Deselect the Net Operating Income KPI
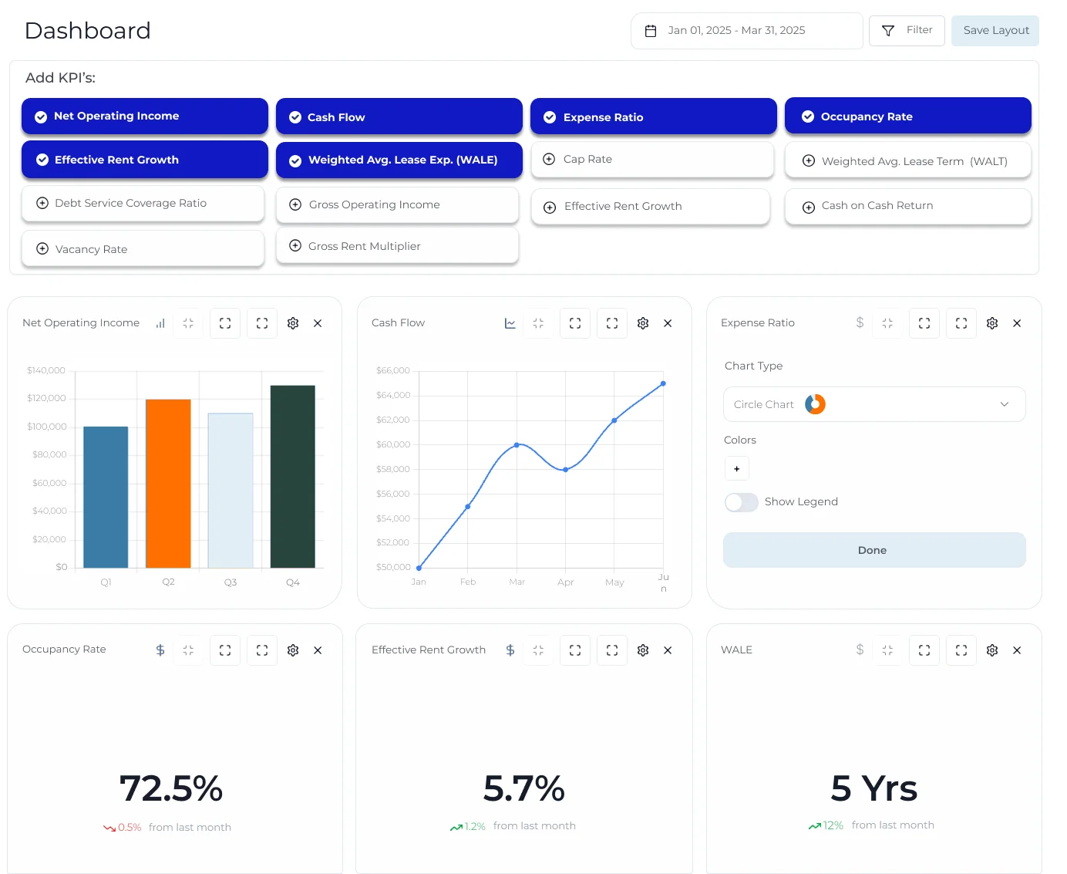 (x=145, y=116)
